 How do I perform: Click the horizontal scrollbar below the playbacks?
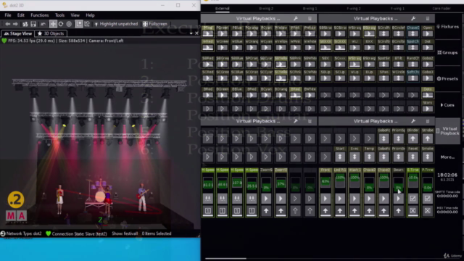pyautogui.click(x=225, y=258)
